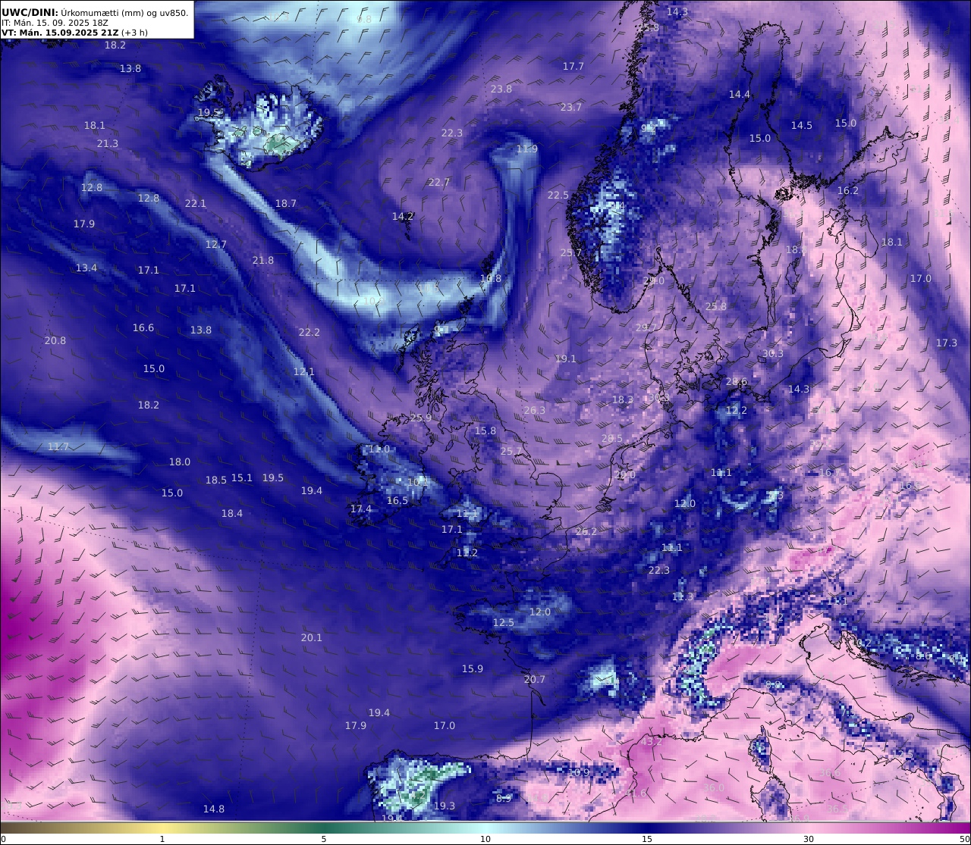971x845 pixels.
Task: Click the 17.4 value near Ireland
Action: (361, 509)
